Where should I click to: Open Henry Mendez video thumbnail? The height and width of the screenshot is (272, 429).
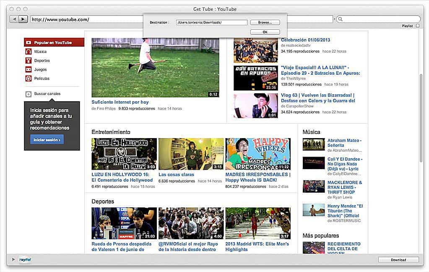pyautogui.click(x=314, y=210)
